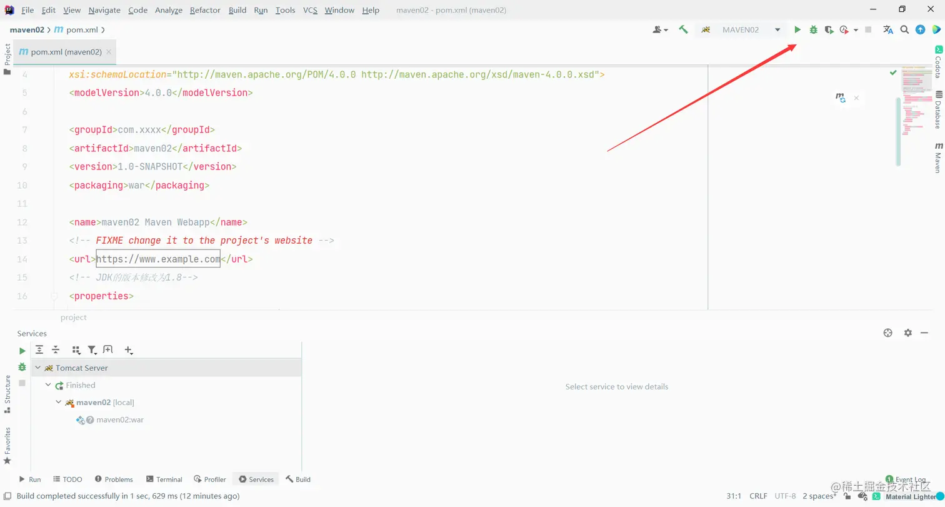The image size is (945, 507).
Task: Click the Stop button in the top toolbar
Action: point(868,29)
